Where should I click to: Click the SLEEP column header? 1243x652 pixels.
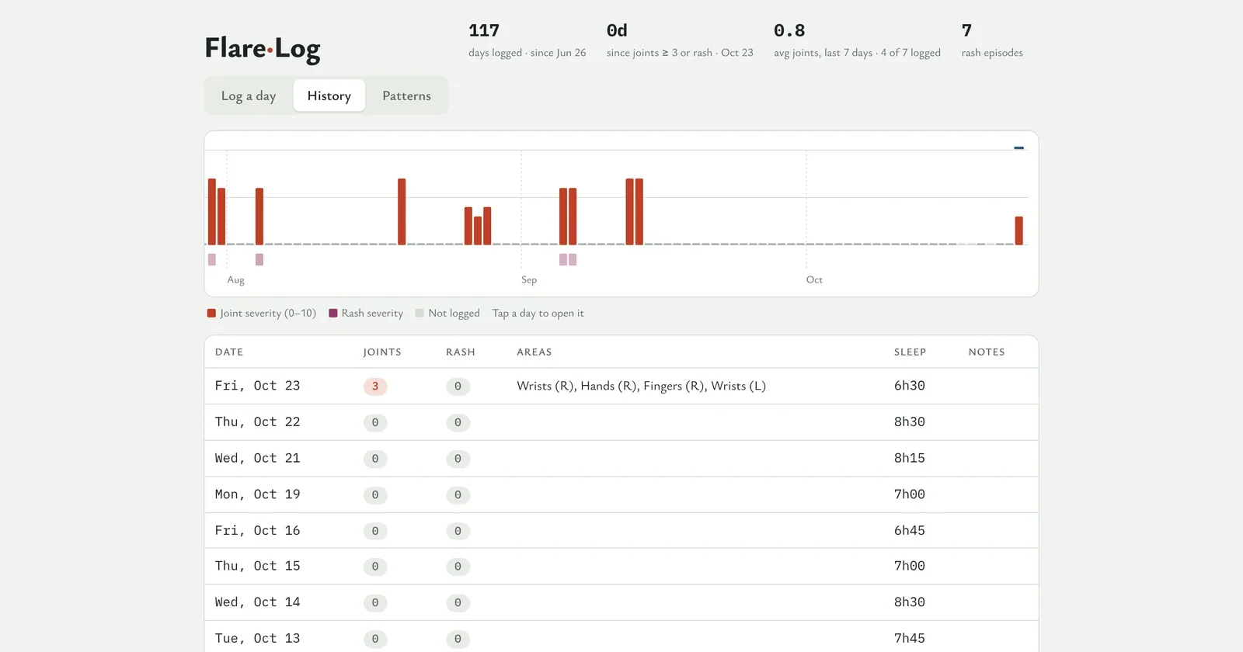point(910,352)
